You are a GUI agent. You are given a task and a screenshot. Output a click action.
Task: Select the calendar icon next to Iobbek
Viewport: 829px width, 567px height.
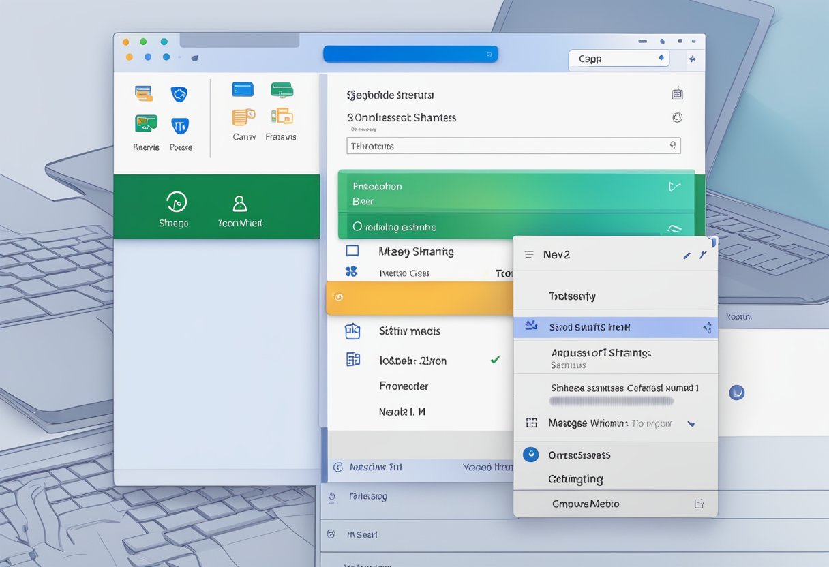pos(352,360)
